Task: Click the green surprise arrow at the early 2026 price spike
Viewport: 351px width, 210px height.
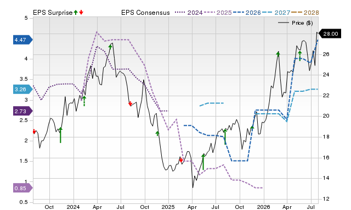Action: [278, 53]
